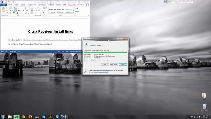Click the Open Folder button

[114, 65]
